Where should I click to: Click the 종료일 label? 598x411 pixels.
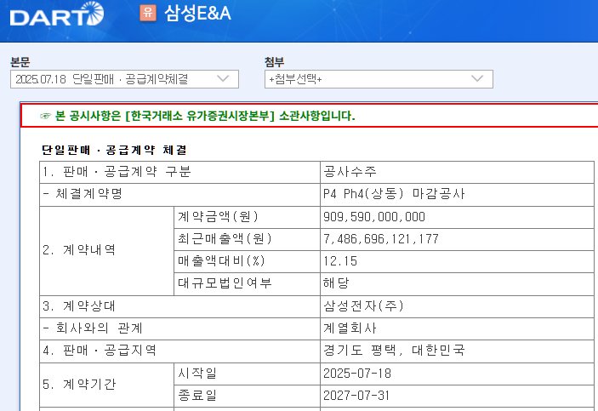pos(197,396)
